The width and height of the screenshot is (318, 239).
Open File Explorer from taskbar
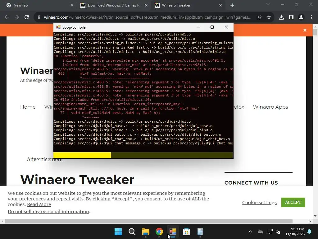[x=145, y=232]
